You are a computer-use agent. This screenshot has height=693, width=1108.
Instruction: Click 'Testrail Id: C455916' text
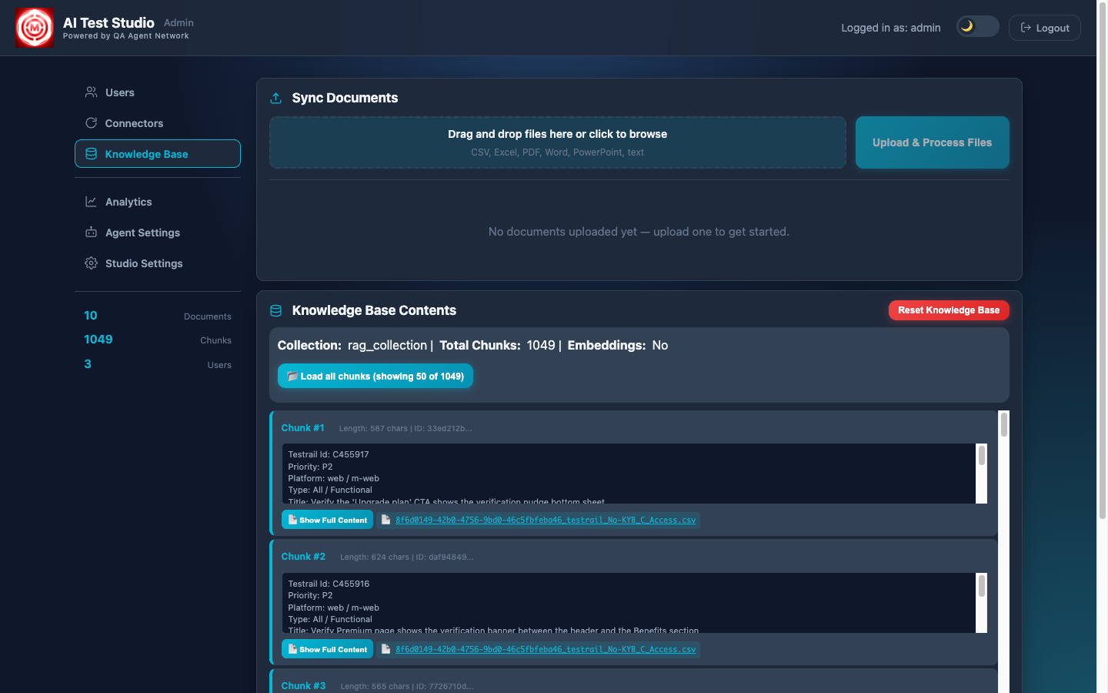[329, 584]
